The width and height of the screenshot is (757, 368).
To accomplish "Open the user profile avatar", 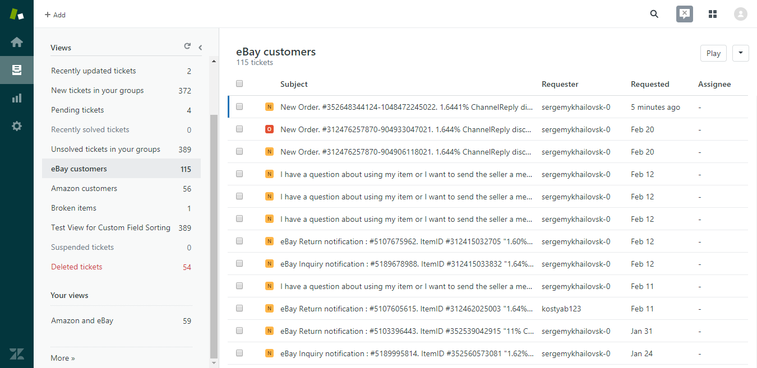I will pyautogui.click(x=741, y=14).
